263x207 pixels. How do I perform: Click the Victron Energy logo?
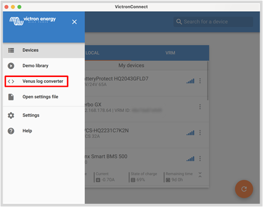[33, 21]
